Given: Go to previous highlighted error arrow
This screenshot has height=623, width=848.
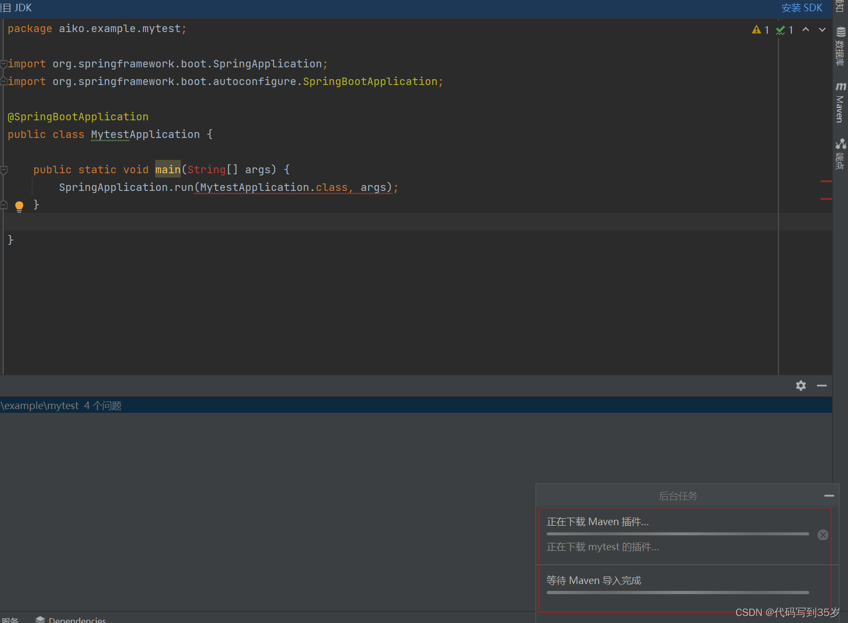Looking at the screenshot, I should pyautogui.click(x=806, y=30).
